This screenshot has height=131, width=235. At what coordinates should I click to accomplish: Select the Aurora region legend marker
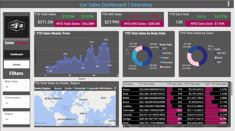point(53,88)
